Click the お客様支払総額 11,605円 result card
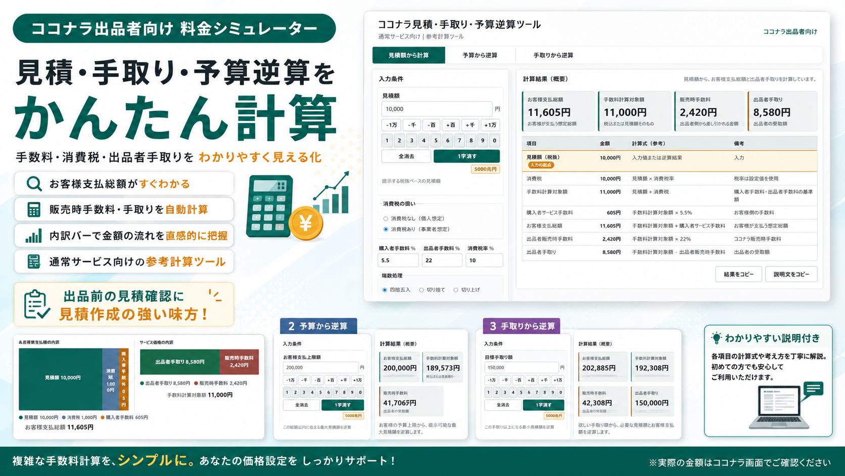The width and height of the screenshot is (845, 476). coord(558,111)
